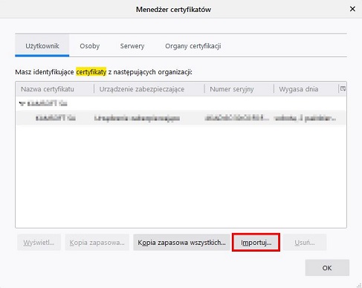Choose Kopia zapasowa wszystkich... button

point(181,243)
